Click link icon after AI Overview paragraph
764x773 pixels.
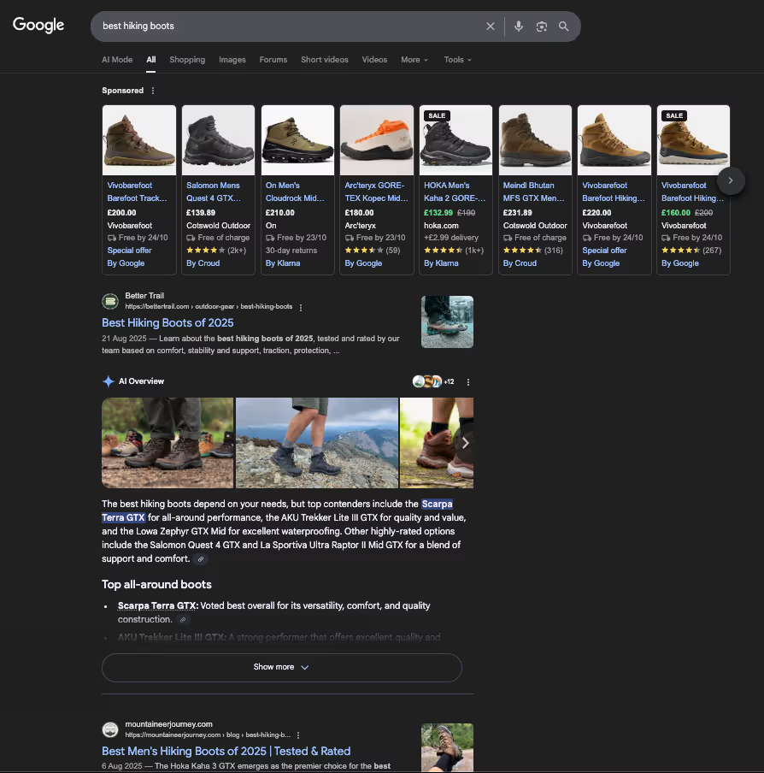(x=201, y=559)
